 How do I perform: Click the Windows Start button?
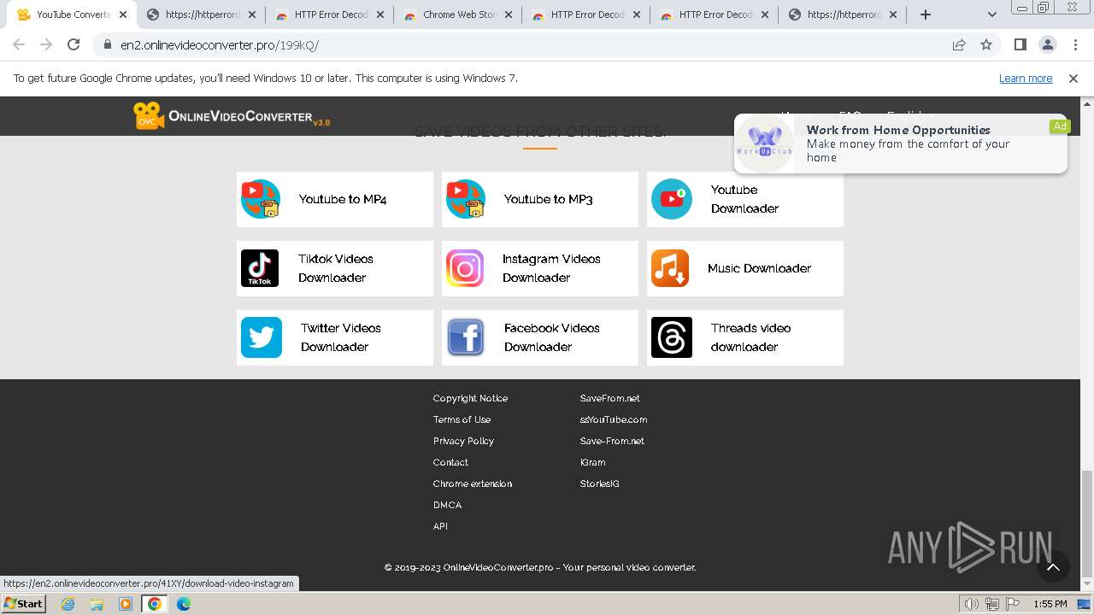coord(24,604)
